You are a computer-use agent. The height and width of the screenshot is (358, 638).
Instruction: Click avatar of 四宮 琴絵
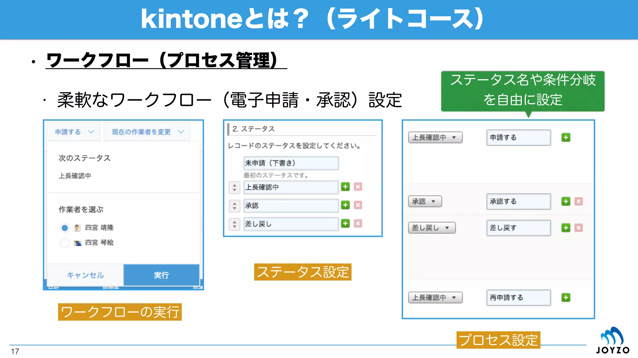[78, 243]
